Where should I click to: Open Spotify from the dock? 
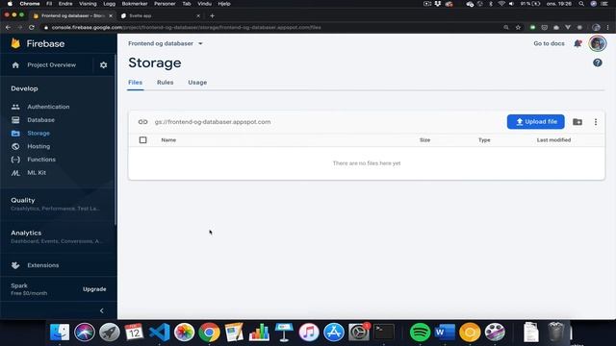pyautogui.click(x=420, y=333)
